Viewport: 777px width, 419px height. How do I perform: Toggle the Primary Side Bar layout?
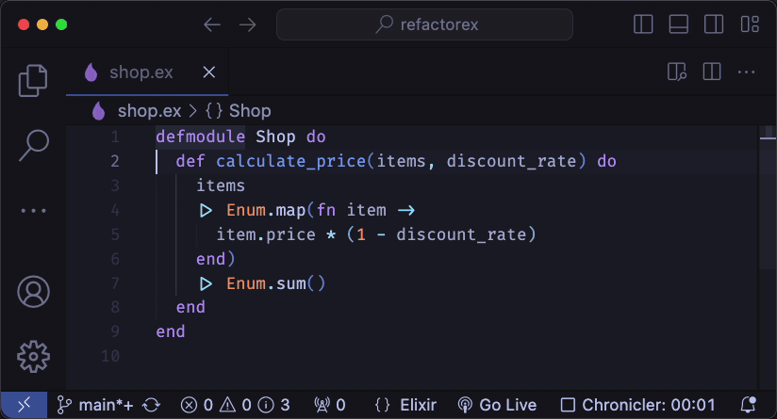(644, 24)
